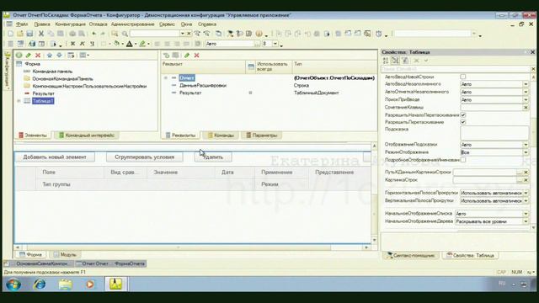The image size is (539, 303).
Task: Click the clock icon in main toolbar
Action: [x=378, y=34]
